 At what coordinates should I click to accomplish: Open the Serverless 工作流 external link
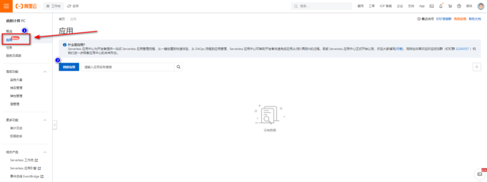24,160
